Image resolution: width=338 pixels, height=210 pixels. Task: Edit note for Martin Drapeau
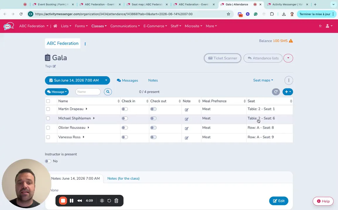[187, 110]
